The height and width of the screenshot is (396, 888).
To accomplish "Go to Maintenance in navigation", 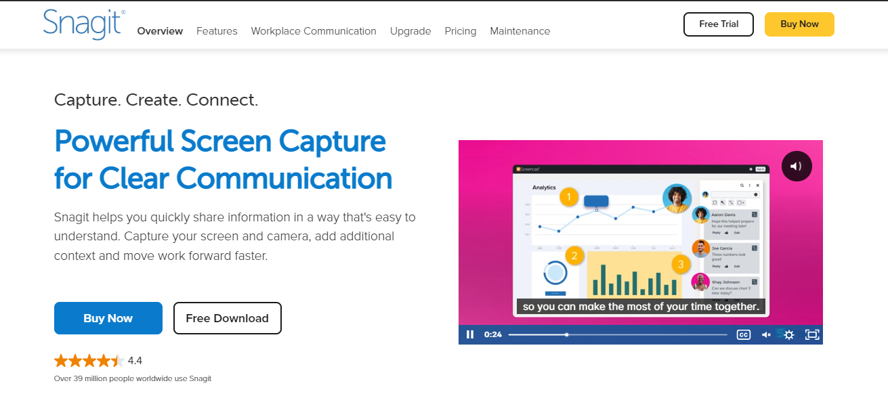I will (x=520, y=31).
